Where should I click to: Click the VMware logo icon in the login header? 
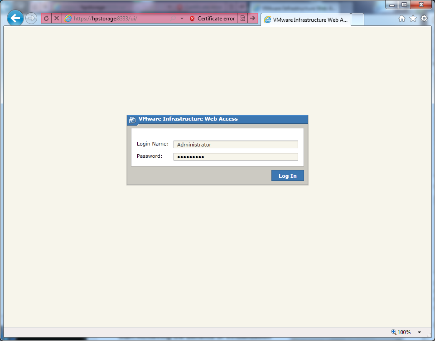(x=132, y=120)
